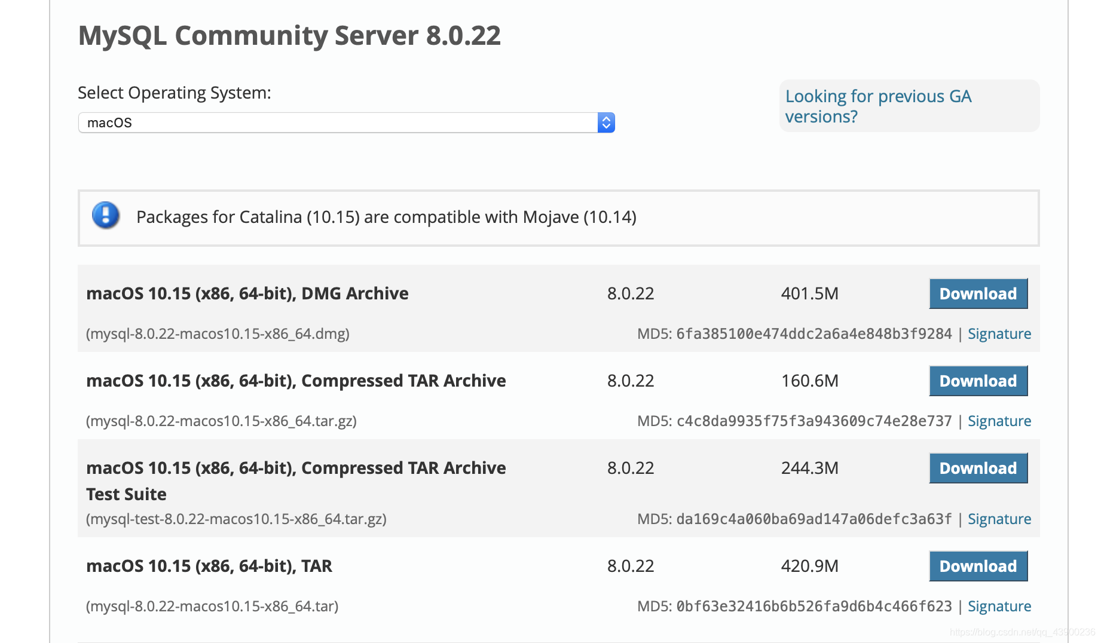1101x643 pixels.
Task: Click the 160.6M file size
Action: (x=810, y=381)
